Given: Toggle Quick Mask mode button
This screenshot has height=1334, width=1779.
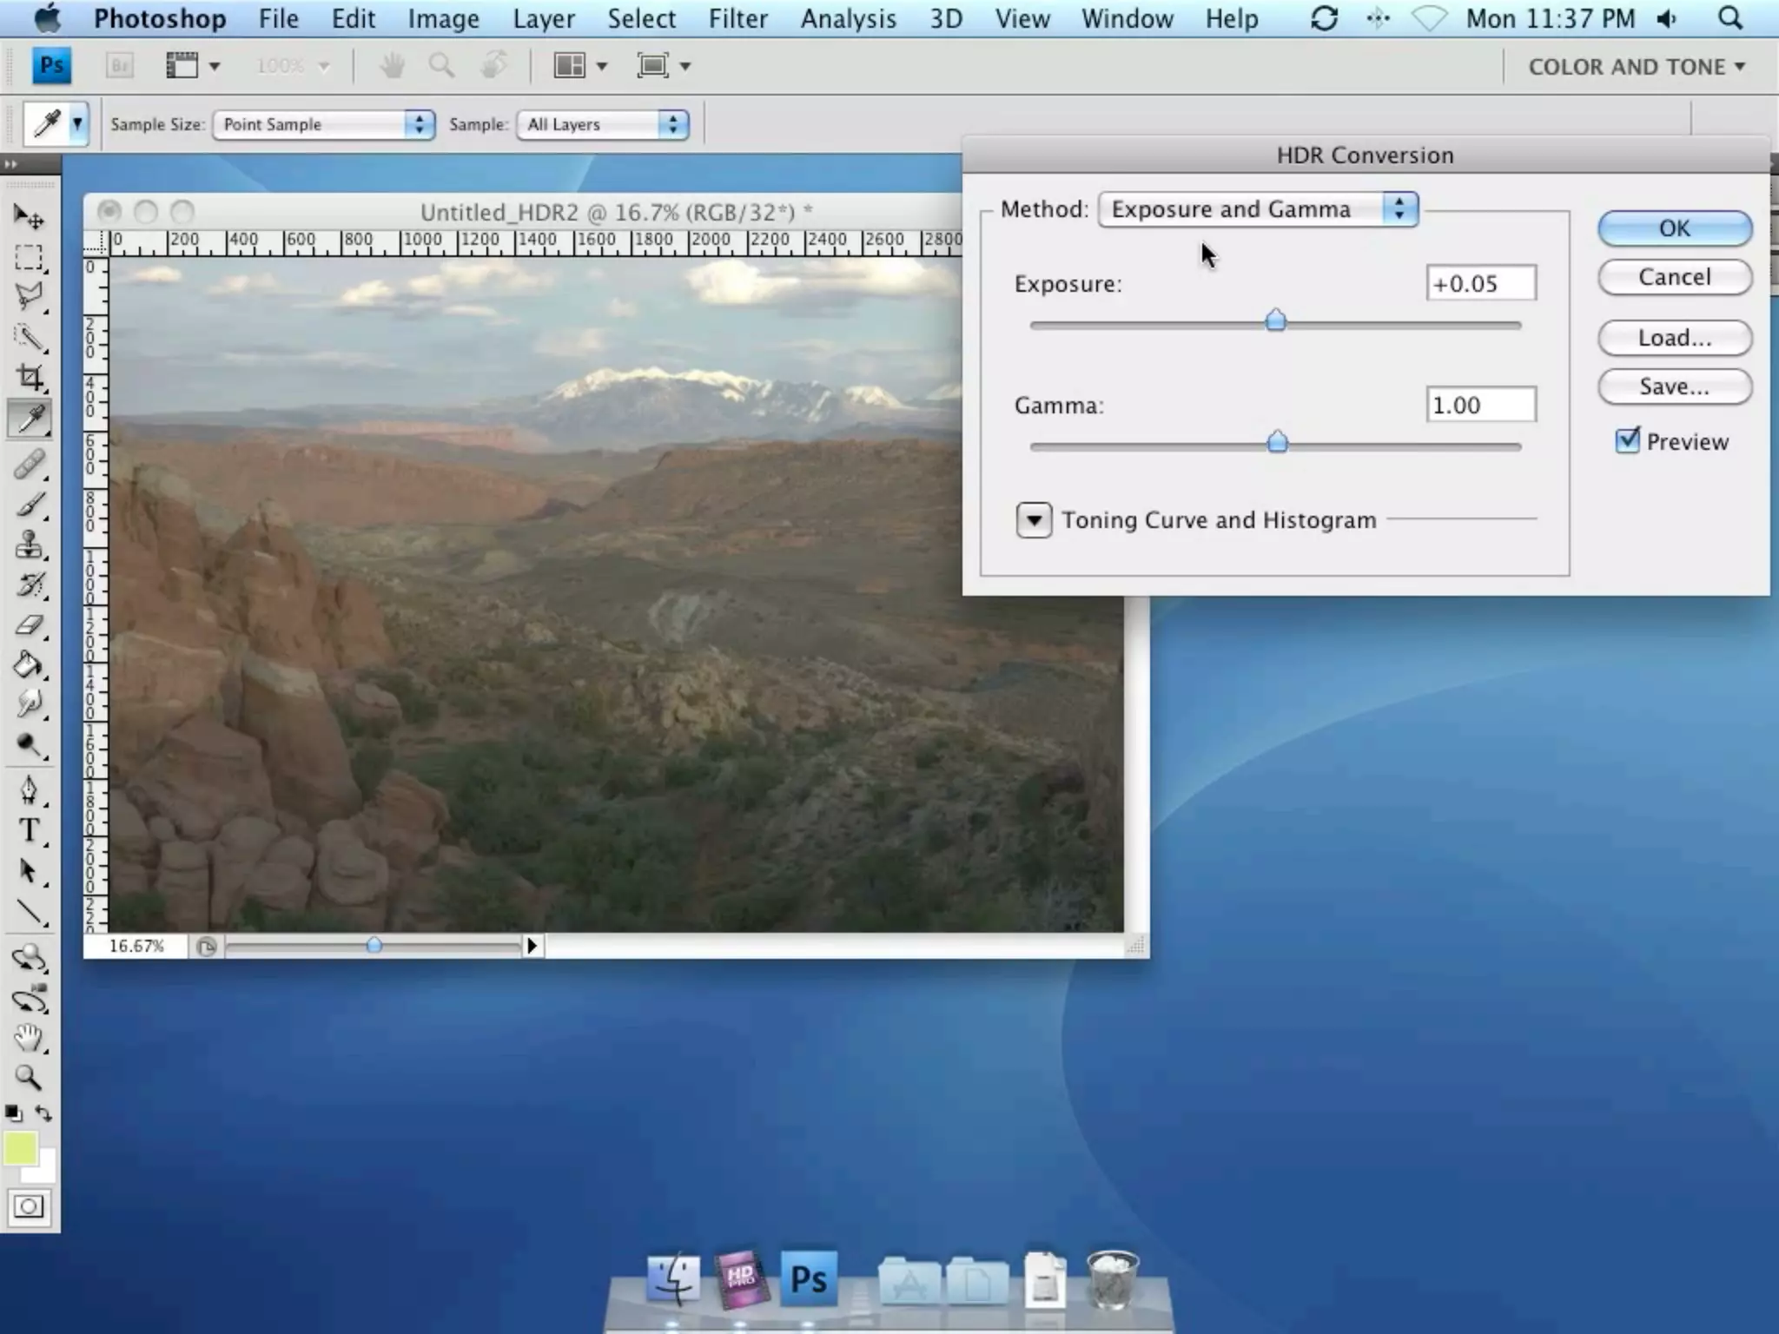Looking at the screenshot, I should tap(29, 1206).
